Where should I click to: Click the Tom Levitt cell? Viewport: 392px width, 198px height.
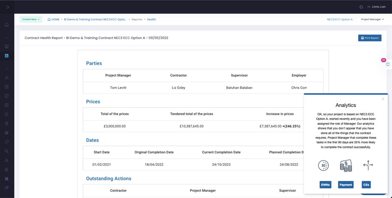coord(118,88)
